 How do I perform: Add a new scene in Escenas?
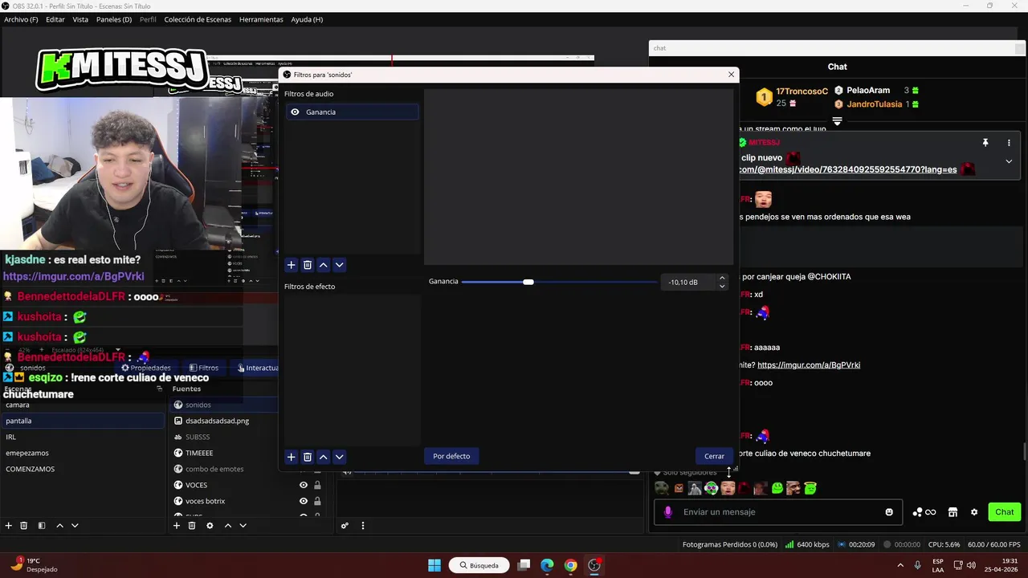(x=9, y=526)
